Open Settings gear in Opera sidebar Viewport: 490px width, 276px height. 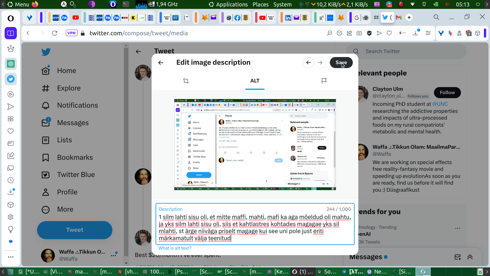click(11, 217)
